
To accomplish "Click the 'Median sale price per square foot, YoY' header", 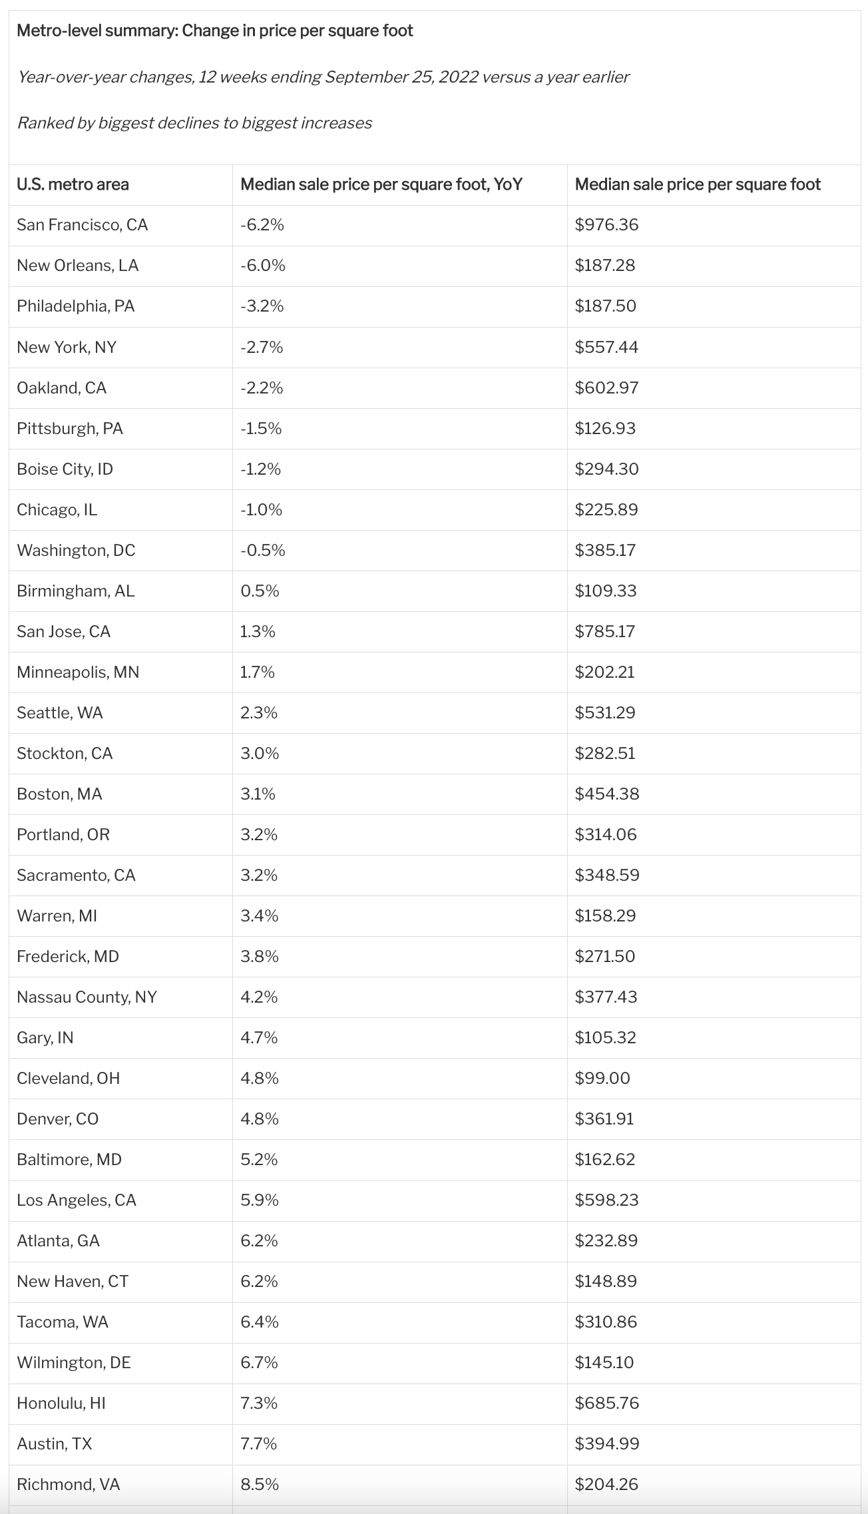I will point(381,184).
